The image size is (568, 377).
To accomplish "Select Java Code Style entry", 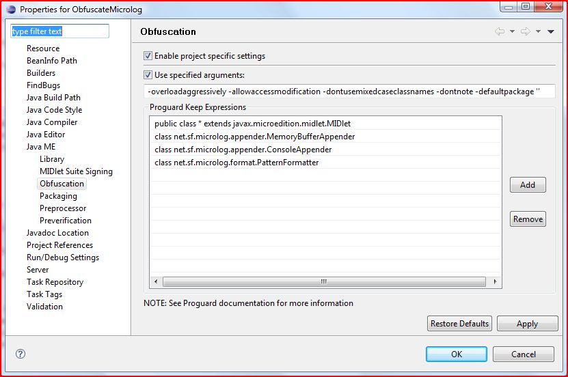I will point(54,110).
